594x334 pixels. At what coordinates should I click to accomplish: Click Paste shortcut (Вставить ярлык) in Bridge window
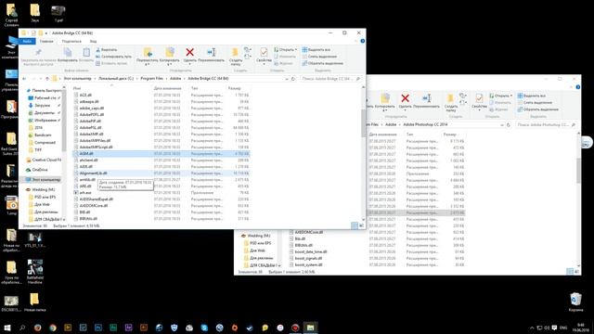click(x=111, y=63)
